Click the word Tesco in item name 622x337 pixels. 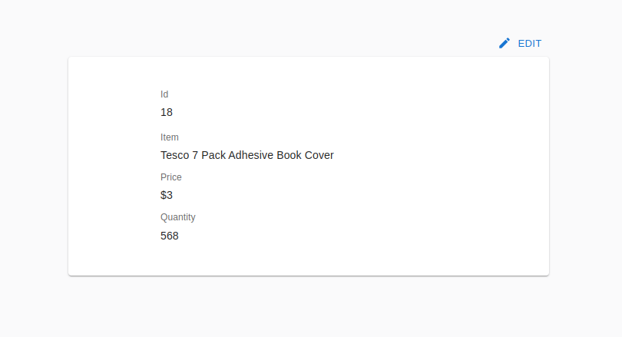pos(175,155)
